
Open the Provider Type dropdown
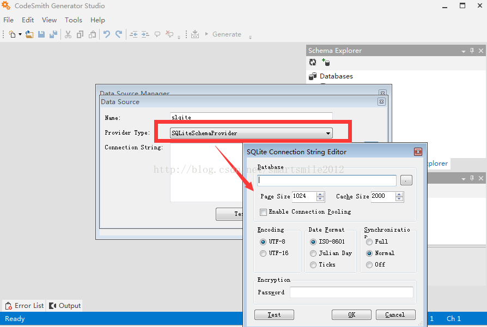(x=328, y=134)
